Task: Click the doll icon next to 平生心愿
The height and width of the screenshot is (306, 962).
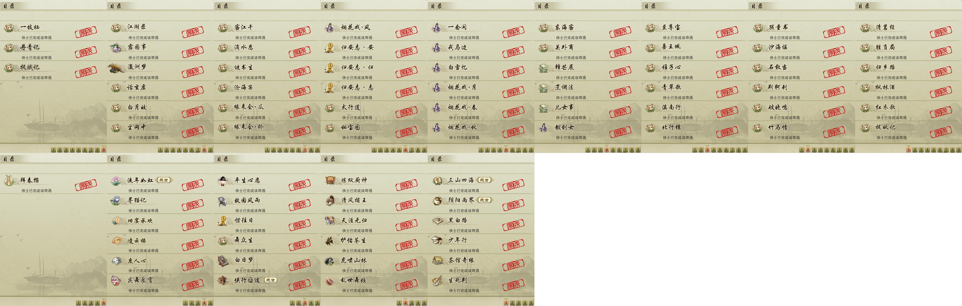Action: point(223,180)
